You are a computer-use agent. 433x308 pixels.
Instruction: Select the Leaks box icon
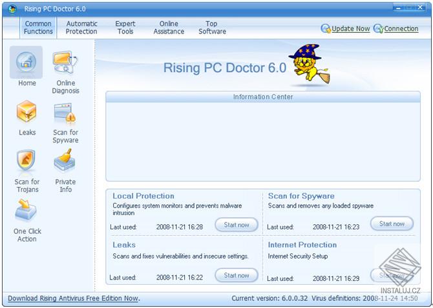pos(26,111)
